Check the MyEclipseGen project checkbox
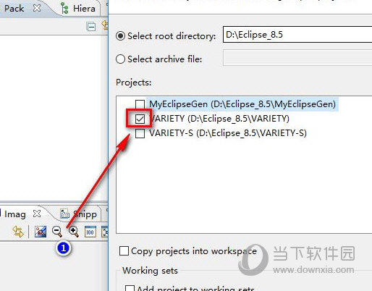This screenshot has height=291, width=372. point(140,104)
